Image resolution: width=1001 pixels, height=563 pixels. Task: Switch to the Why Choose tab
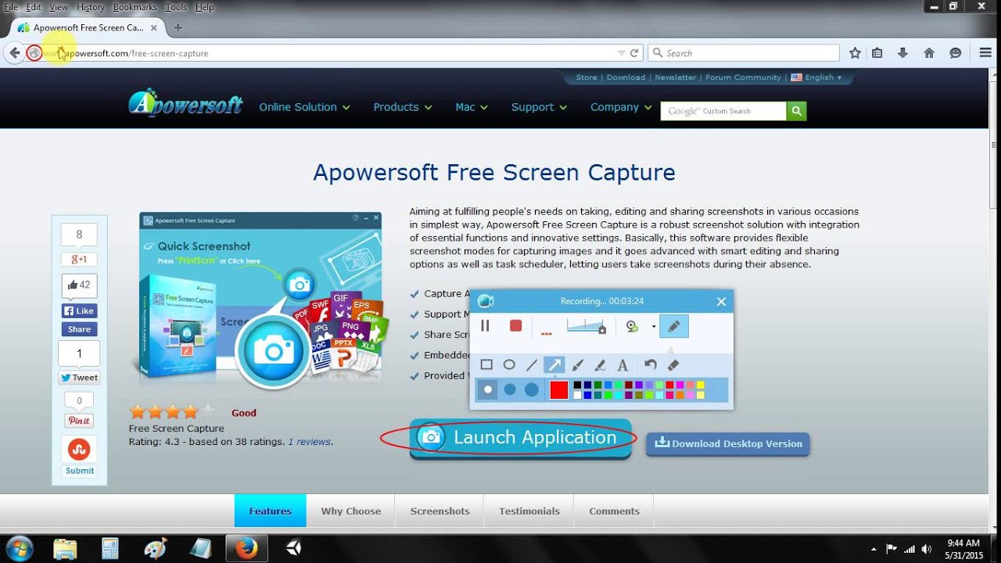[351, 511]
